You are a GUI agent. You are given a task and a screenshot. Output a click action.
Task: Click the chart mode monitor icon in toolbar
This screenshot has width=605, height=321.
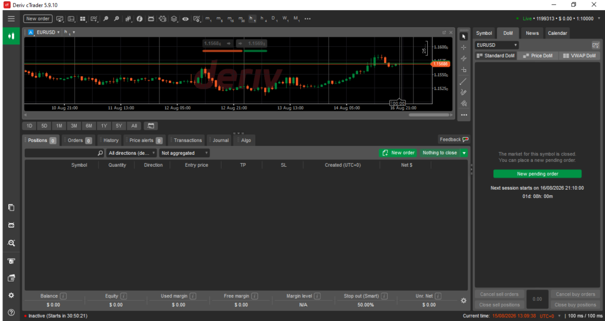point(60,18)
